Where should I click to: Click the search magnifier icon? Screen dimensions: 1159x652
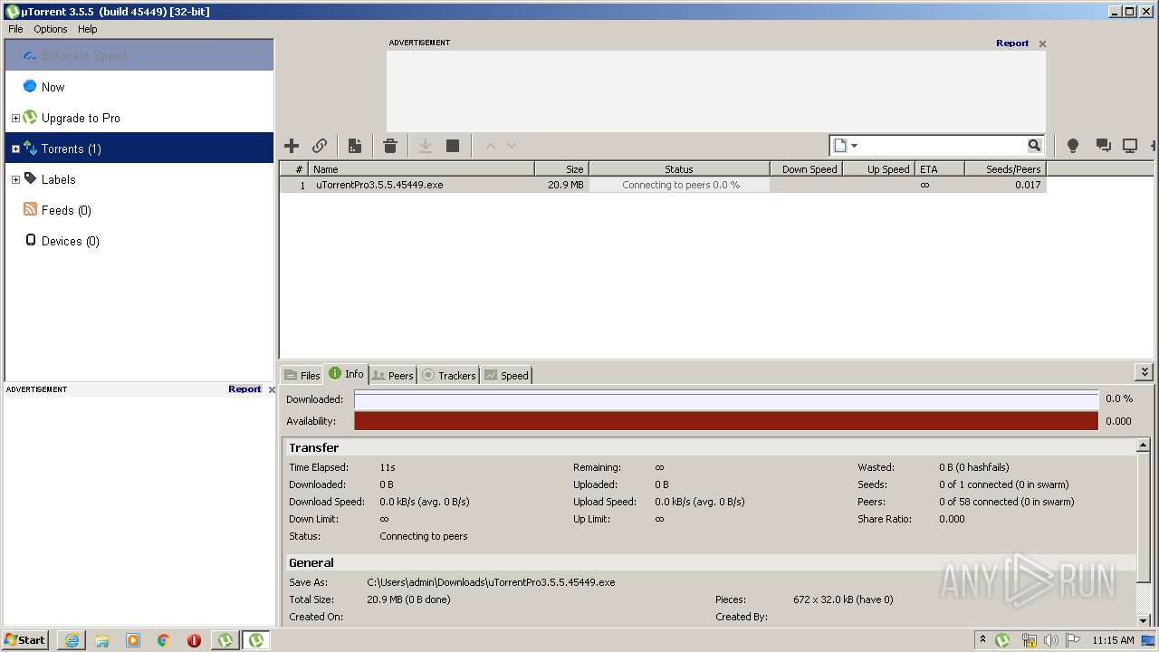1034,146
